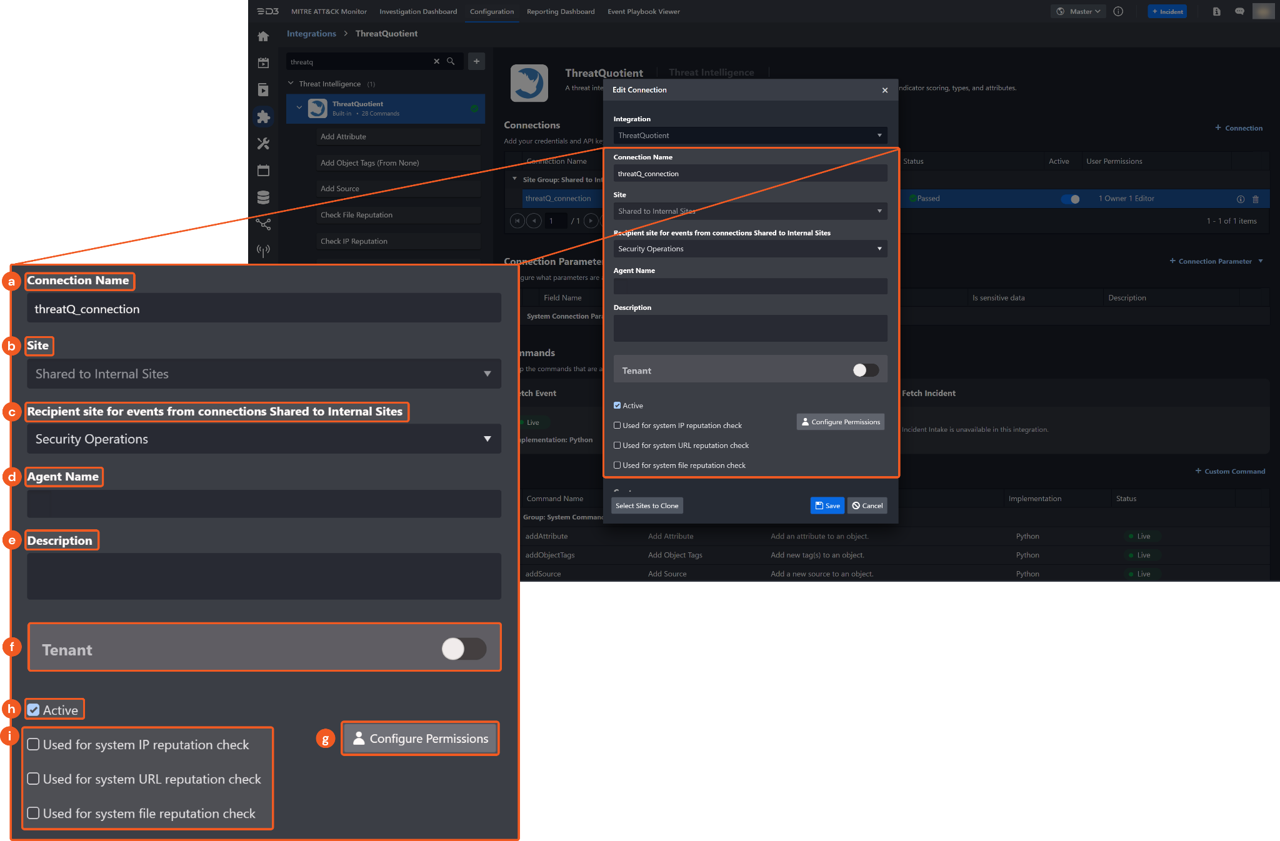The height and width of the screenshot is (841, 1280).
Task: Click the Agent Name input field
Action: [x=750, y=286]
